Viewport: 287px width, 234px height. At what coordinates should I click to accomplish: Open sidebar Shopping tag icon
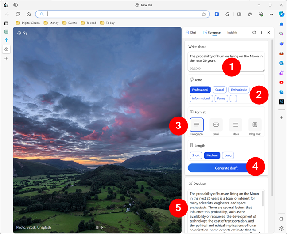282,43
